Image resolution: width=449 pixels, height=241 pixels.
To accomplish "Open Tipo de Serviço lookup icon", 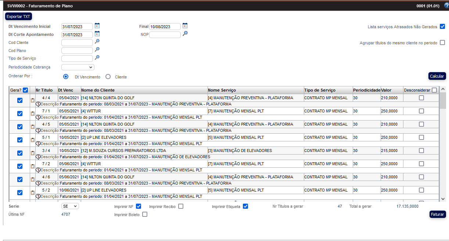I will 97,58.
